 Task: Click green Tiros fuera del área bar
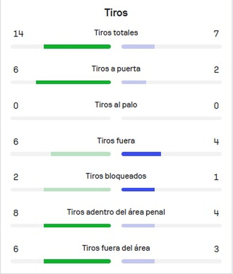77,261
